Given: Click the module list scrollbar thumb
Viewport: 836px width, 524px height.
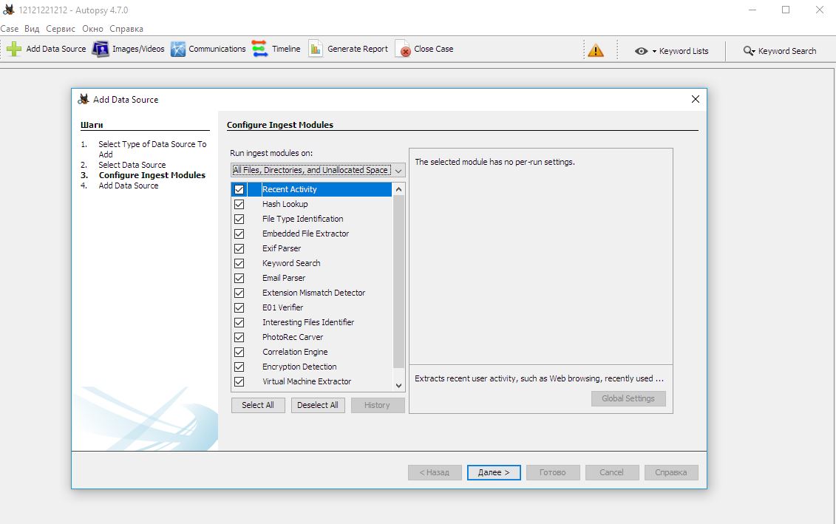Looking at the screenshot, I should 398,282.
